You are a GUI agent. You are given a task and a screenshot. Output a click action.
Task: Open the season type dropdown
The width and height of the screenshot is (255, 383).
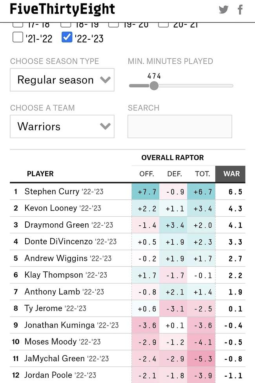(62, 80)
